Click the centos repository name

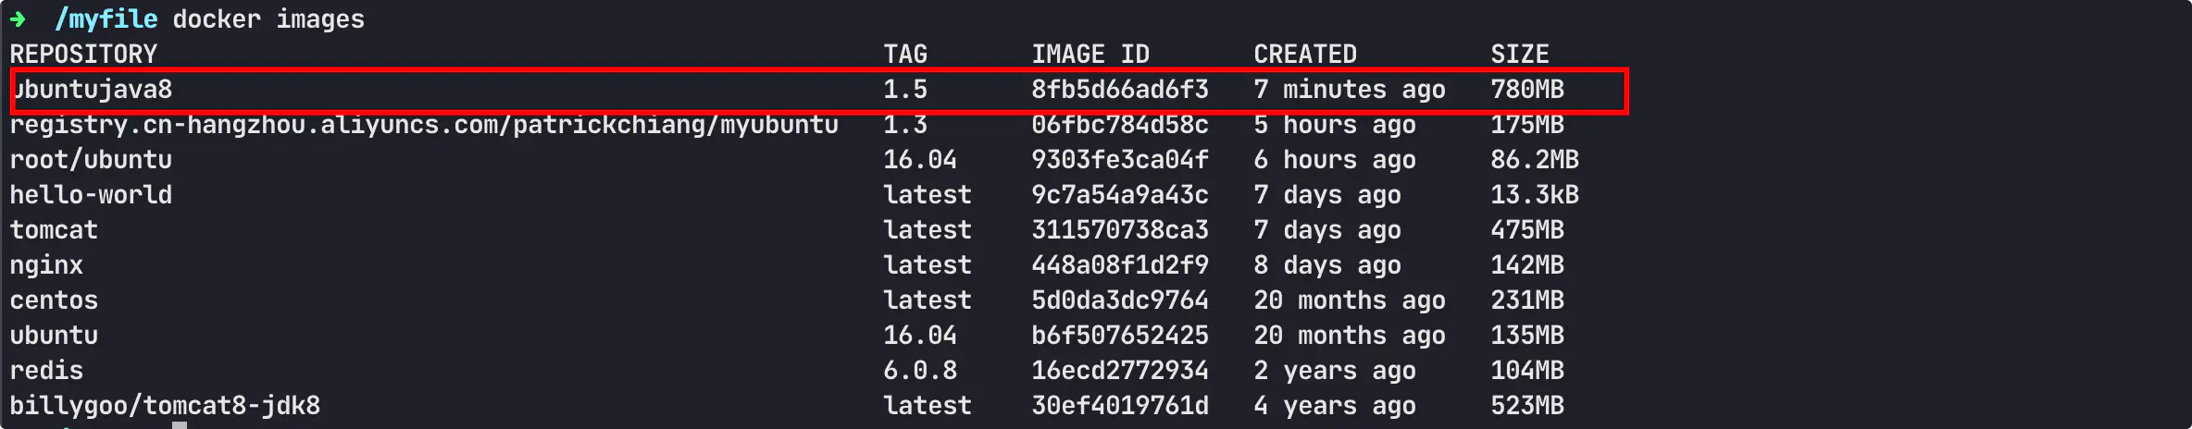[x=54, y=300]
